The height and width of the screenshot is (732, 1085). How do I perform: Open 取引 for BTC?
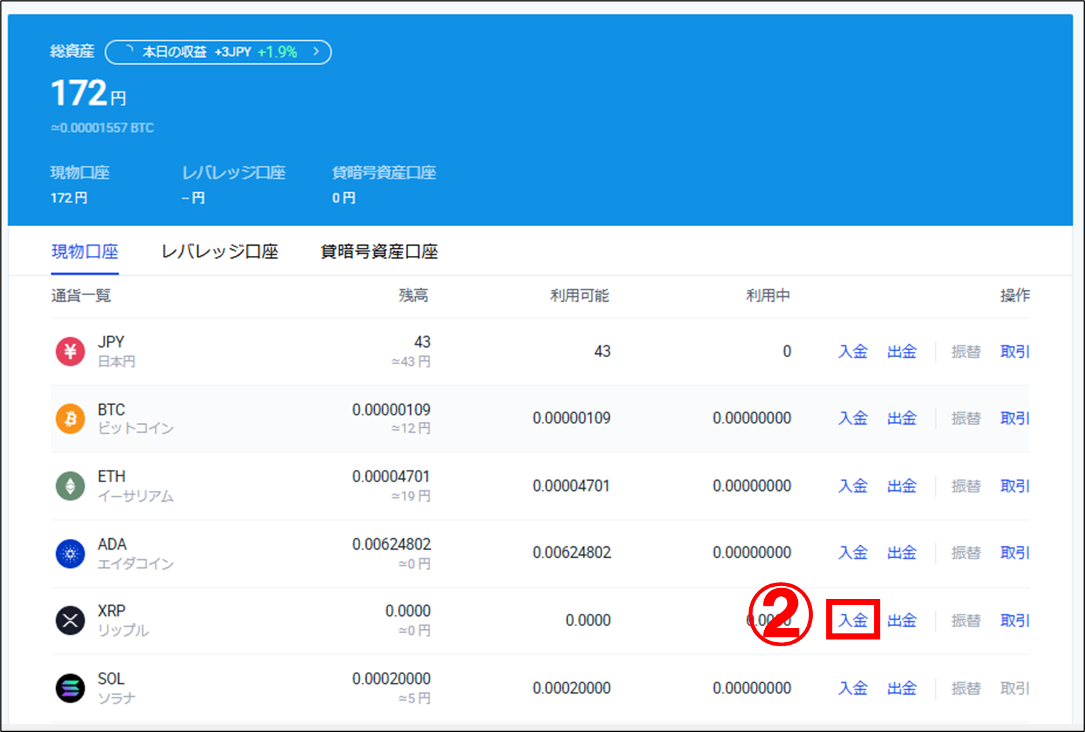pos(1014,418)
